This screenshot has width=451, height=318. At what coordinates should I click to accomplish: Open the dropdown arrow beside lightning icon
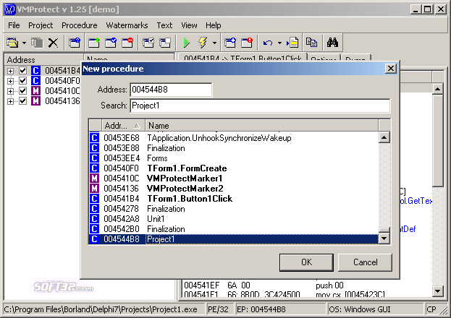214,43
